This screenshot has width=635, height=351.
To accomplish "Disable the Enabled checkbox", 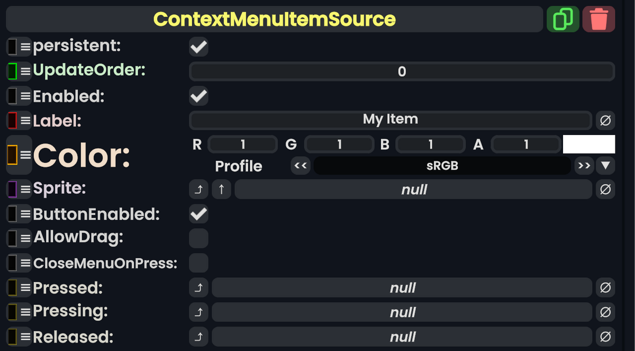I will (198, 96).
